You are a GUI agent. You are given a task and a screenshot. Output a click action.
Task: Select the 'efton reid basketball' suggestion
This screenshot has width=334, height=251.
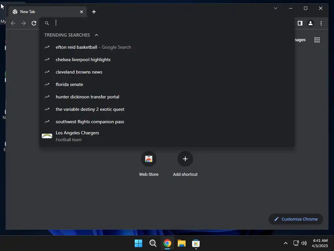[167, 47]
